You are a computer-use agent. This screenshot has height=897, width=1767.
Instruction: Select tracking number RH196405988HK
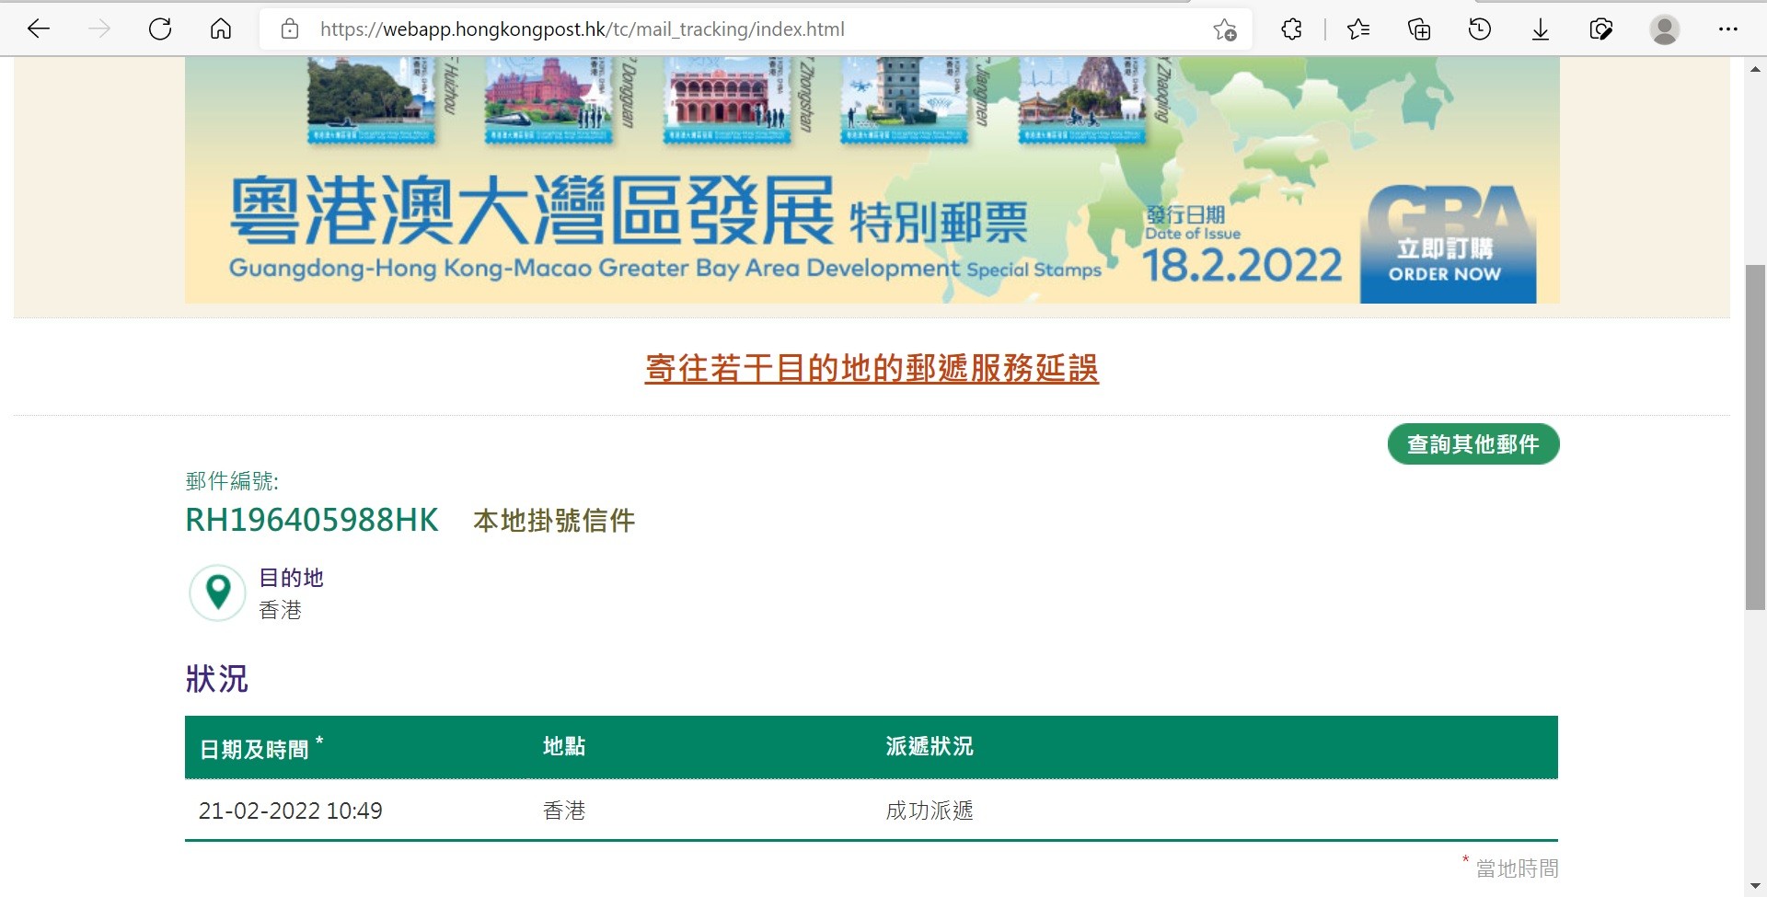click(x=312, y=520)
